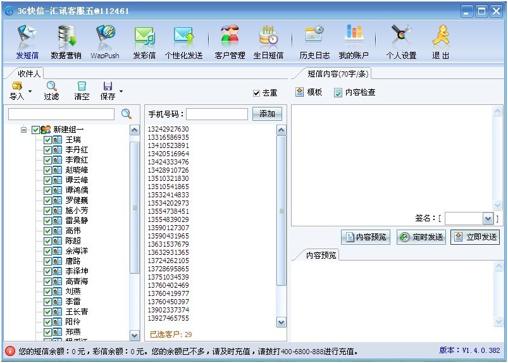Click contact card icon beside 王瑞
This screenshot has height=363, width=508.
[x=57, y=140]
